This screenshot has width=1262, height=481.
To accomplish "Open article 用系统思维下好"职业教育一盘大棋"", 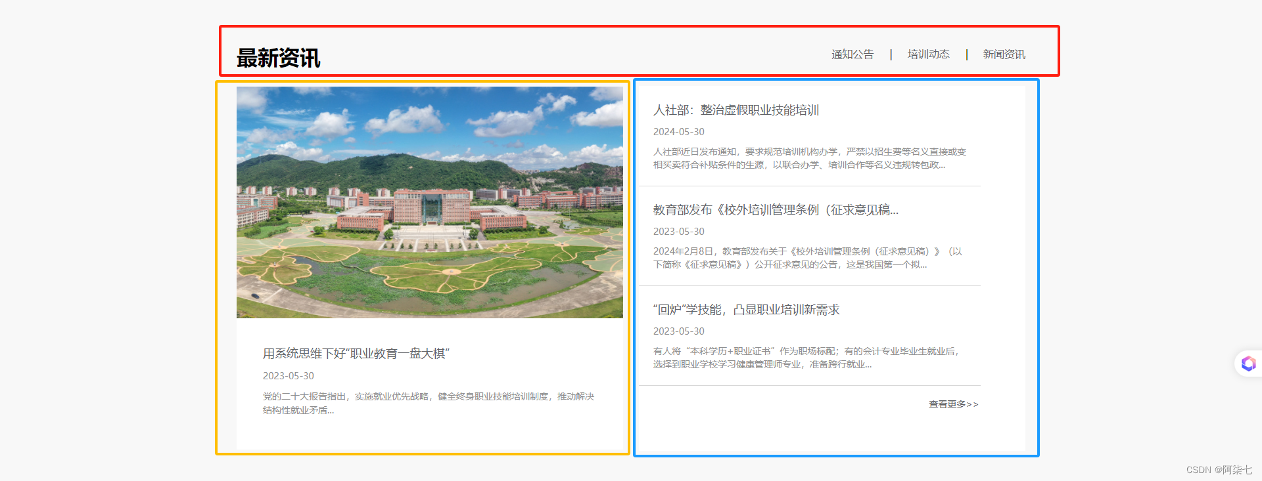I will (x=356, y=354).
